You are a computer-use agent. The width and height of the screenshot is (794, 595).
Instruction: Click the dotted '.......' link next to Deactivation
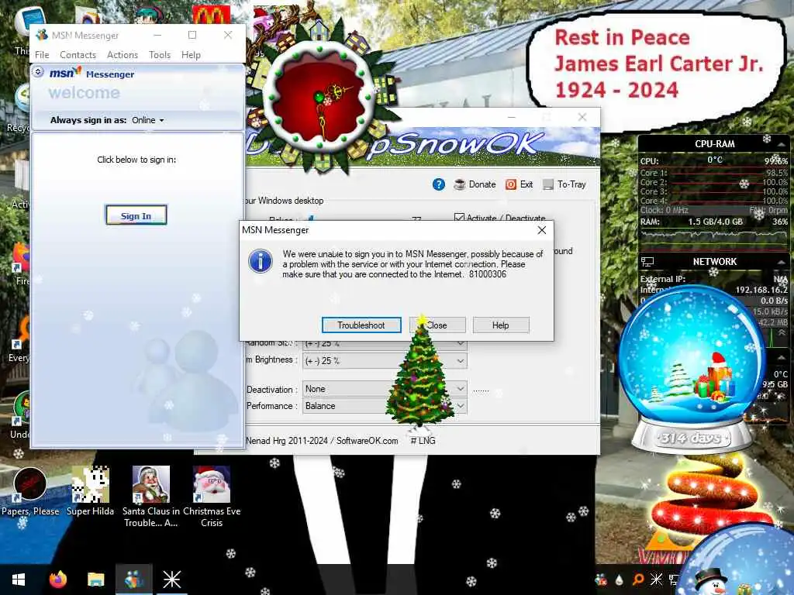tap(481, 390)
